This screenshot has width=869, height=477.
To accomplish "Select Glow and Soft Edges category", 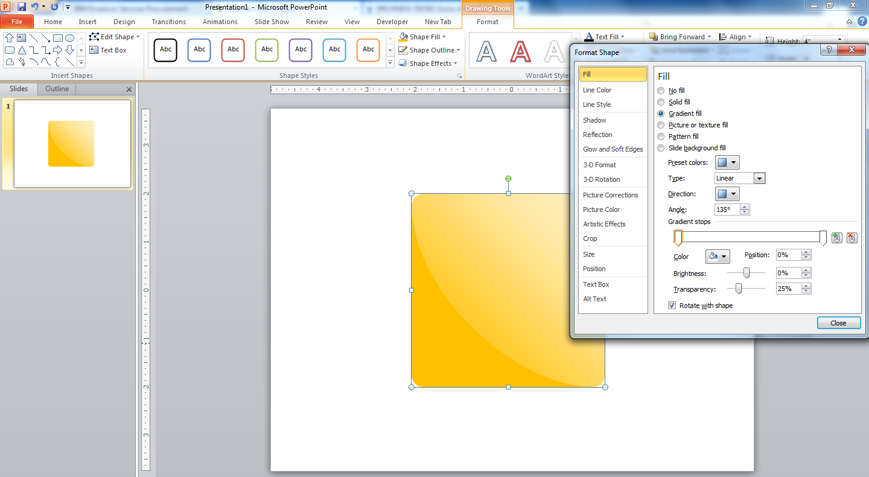I will (613, 149).
